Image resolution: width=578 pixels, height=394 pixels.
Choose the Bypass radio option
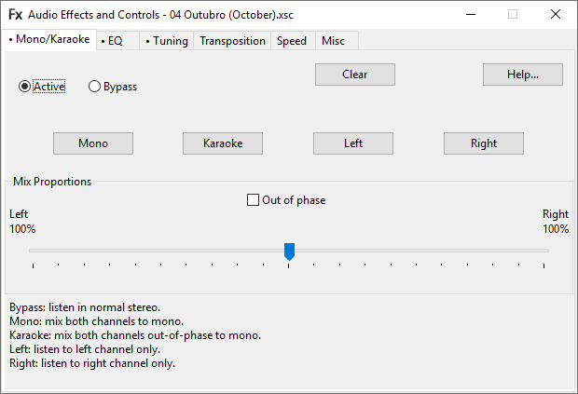click(94, 87)
